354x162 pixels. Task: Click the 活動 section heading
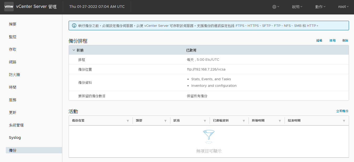coord(73,112)
